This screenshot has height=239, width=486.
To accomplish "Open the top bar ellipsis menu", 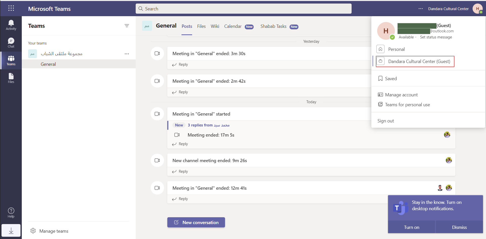I will [420, 9].
